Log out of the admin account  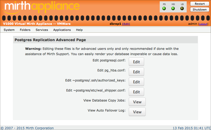pos(203,24)
